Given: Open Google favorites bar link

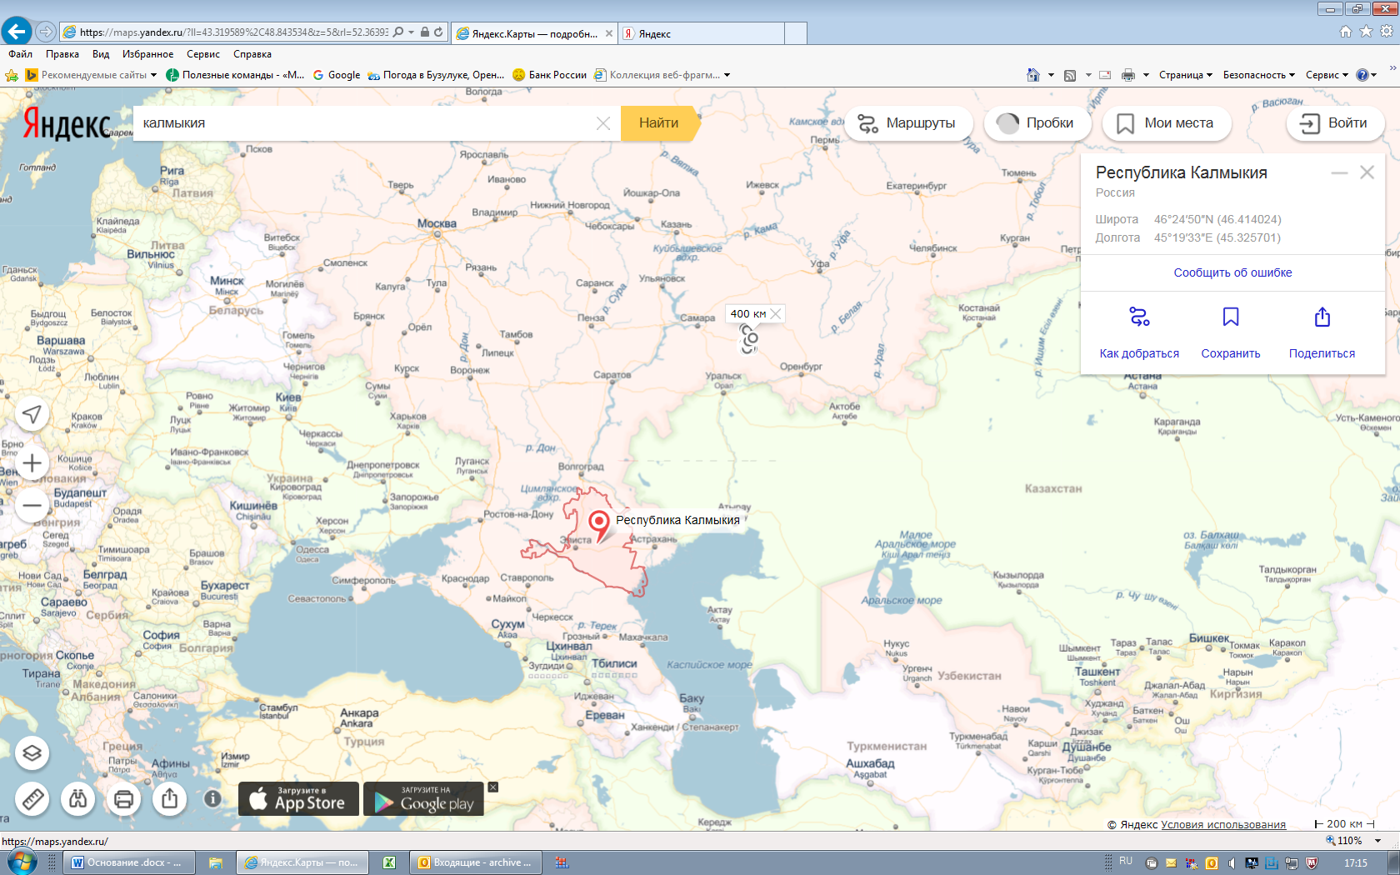Looking at the screenshot, I should coord(337,75).
